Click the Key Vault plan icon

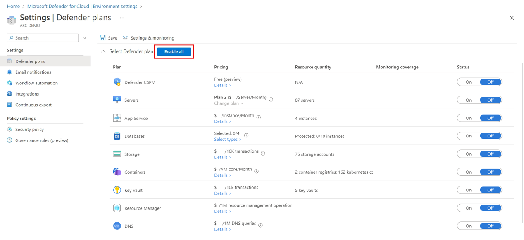coord(117,190)
